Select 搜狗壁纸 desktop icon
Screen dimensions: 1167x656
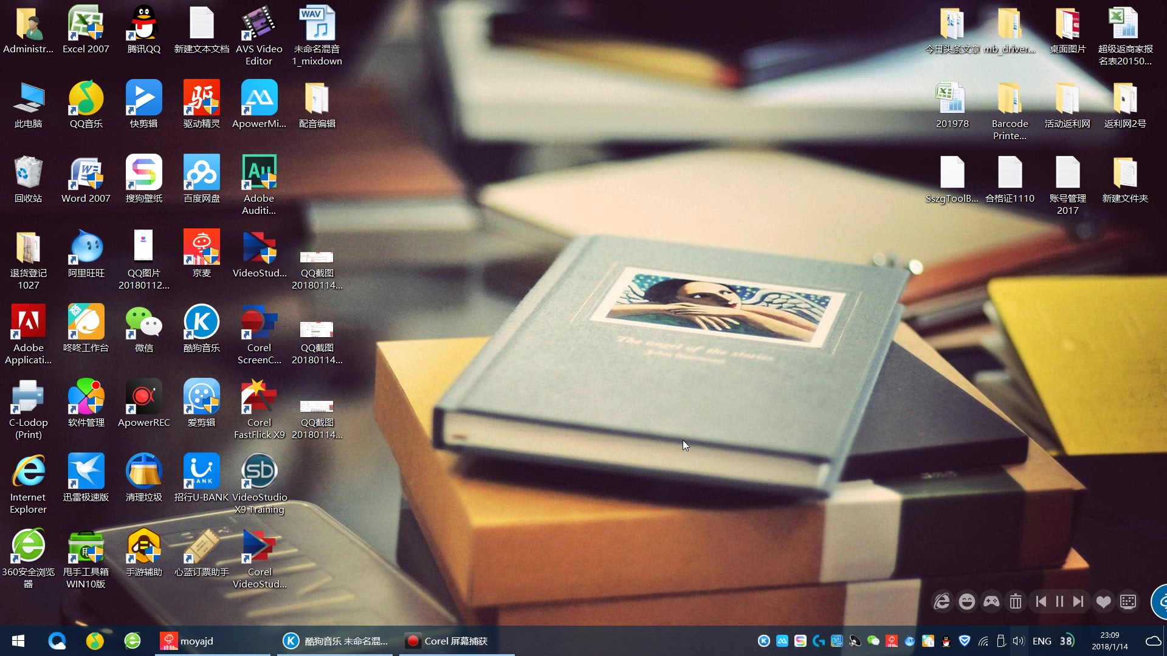[x=144, y=180]
